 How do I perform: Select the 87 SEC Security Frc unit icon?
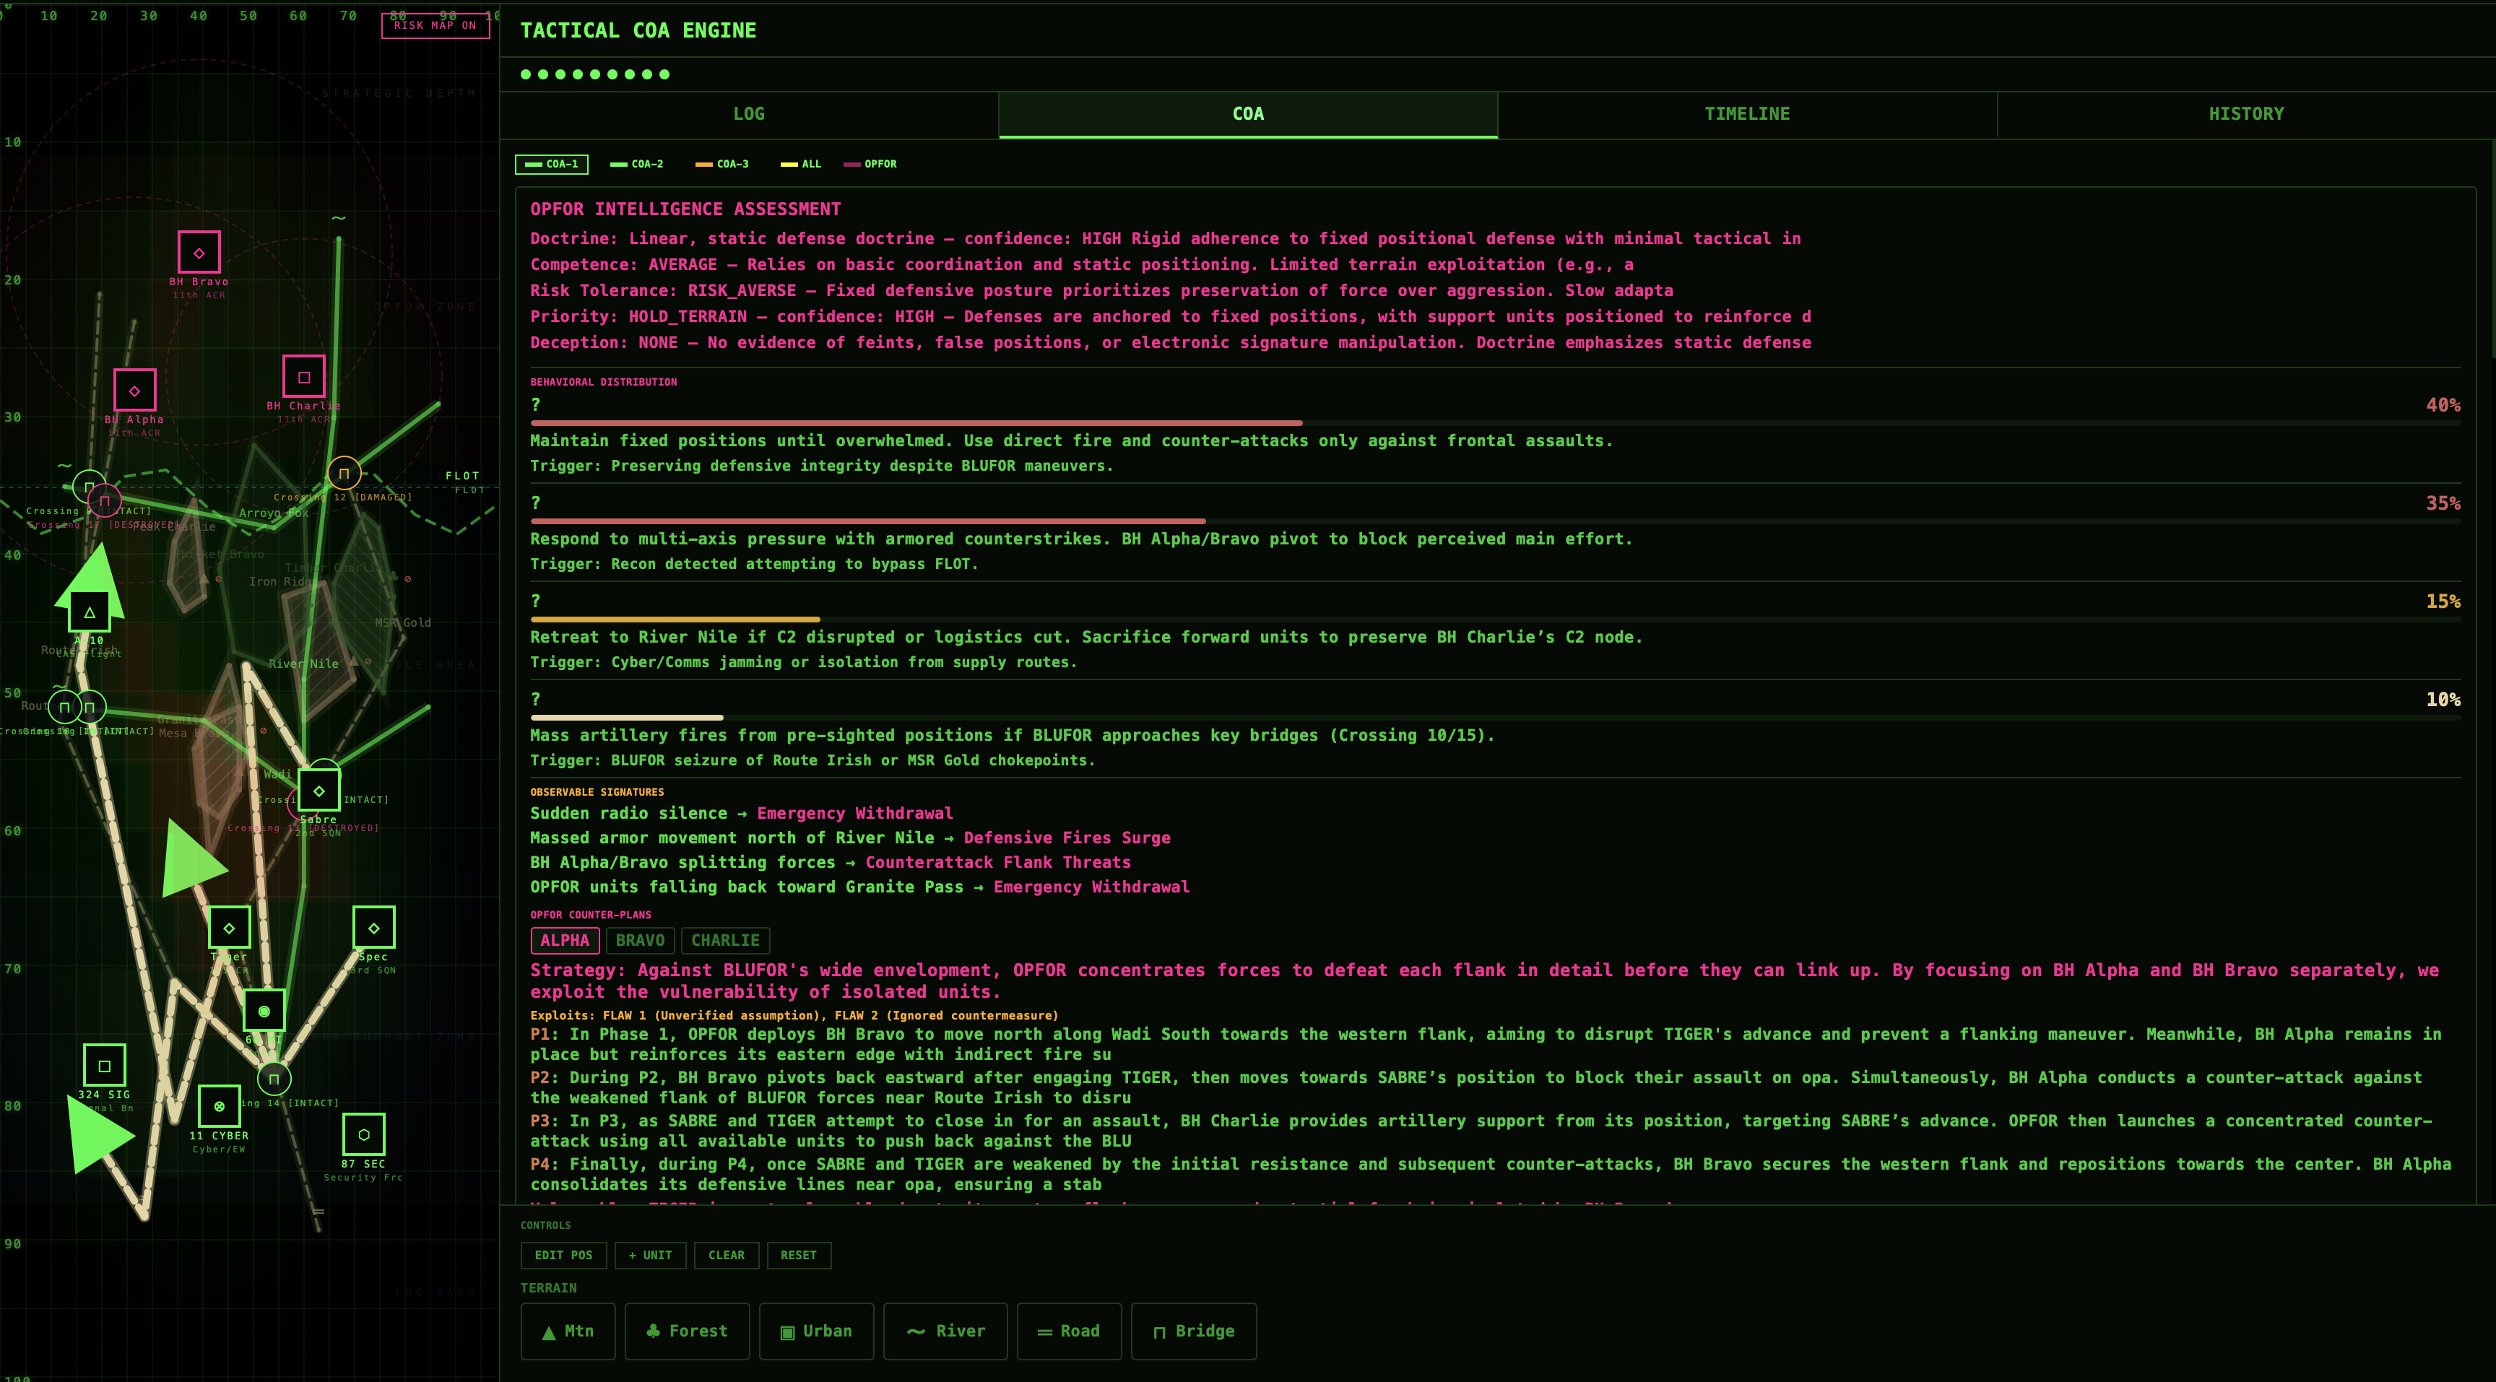[x=363, y=1136]
